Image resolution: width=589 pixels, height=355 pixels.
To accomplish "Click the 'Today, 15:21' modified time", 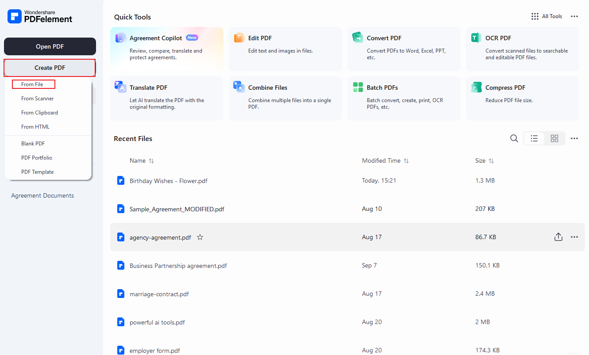I will point(379,180).
